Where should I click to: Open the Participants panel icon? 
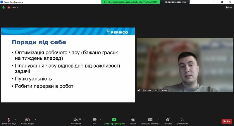[x=76, y=120]
